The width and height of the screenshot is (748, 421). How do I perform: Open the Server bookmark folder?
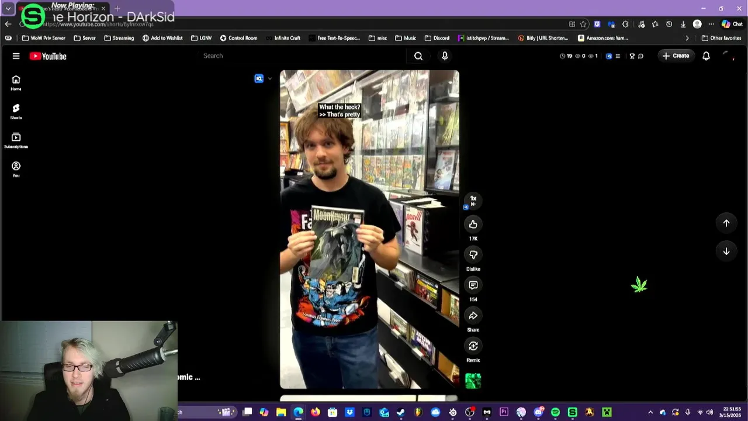[x=85, y=38]
